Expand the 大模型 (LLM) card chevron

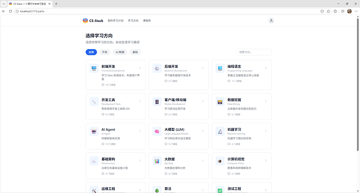(203, 131)
